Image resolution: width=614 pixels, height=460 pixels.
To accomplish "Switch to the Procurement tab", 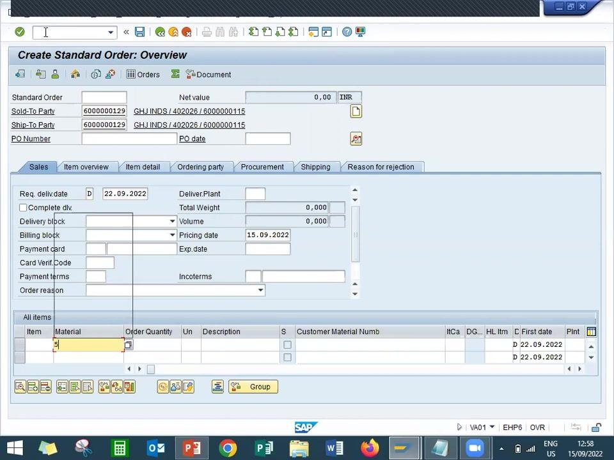I will pos(262,167).
